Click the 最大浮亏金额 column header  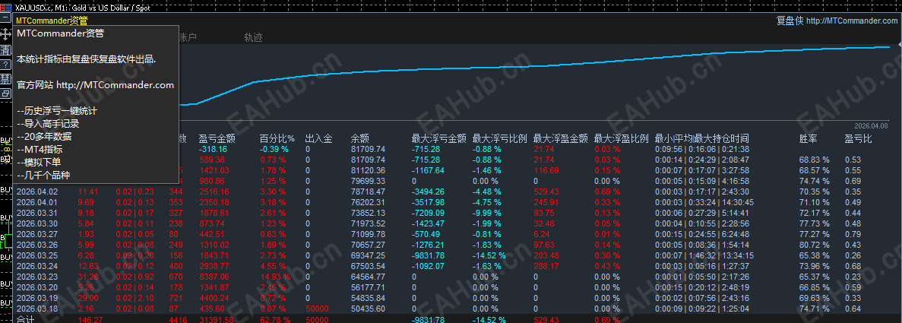click(439, 139)
